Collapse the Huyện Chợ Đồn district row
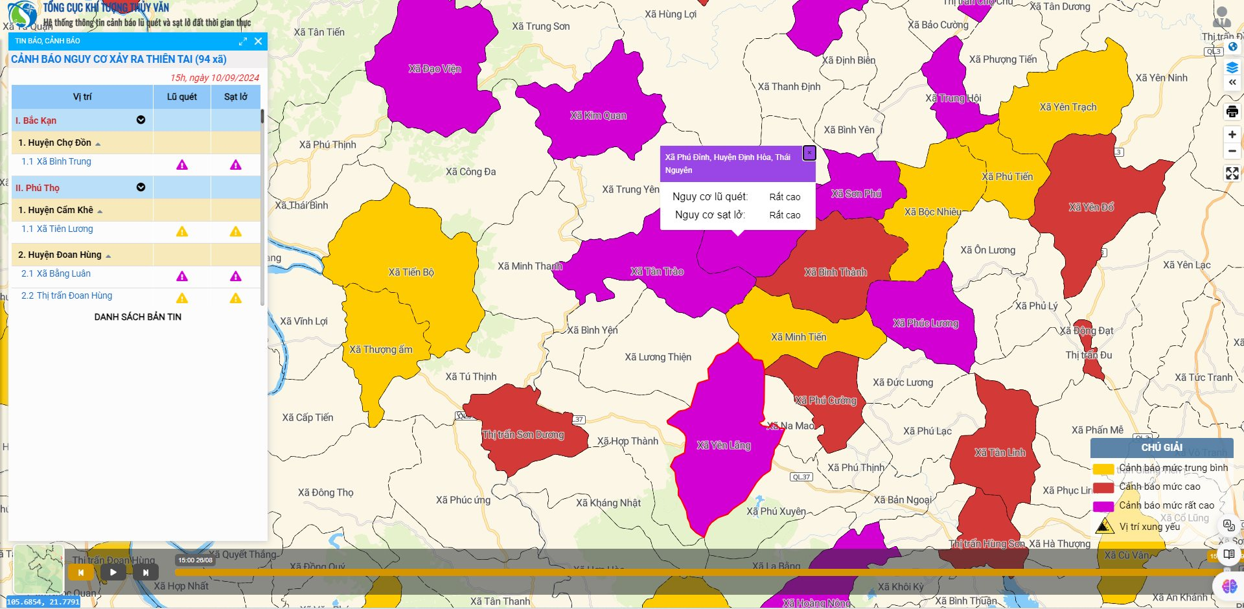The width and height of the screenshot is (1244, 609). 98,144
